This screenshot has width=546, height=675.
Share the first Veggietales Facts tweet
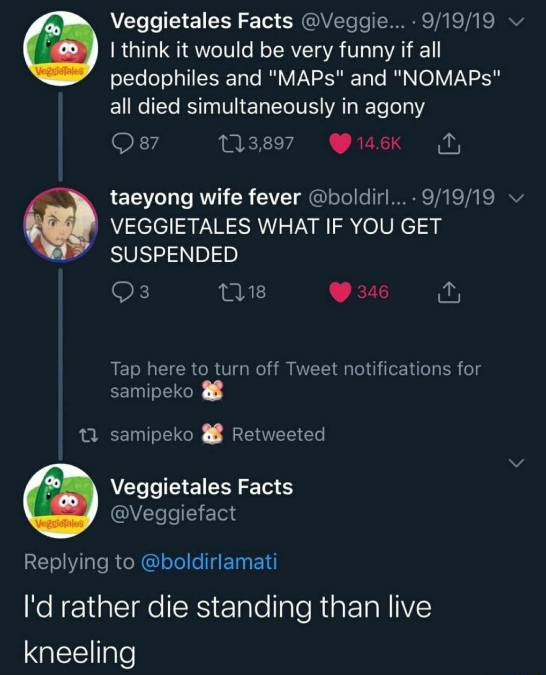click(x=449, y=143)
